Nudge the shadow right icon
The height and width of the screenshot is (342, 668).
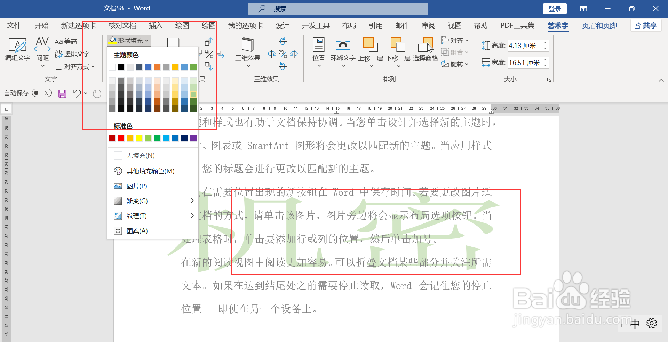(x=220, y=54)
